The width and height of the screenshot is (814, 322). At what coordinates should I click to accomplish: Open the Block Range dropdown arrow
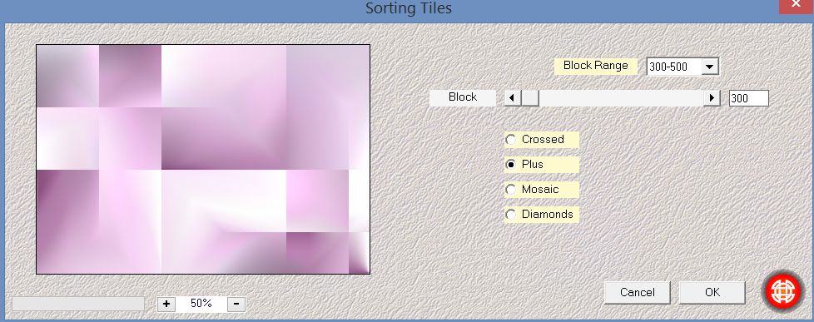(x=710, y=67)
